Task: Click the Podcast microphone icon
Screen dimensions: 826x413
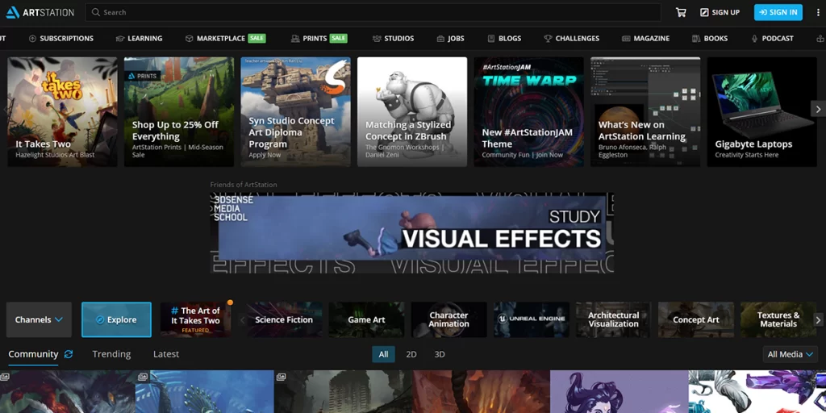Action: 754,39
